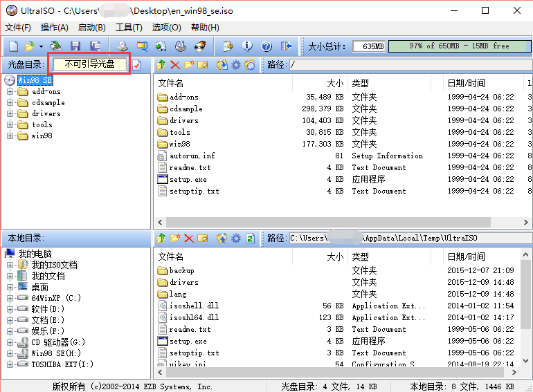Click New Folder icon in disc toolbar
533x392 pixels.
coord(189,64)
